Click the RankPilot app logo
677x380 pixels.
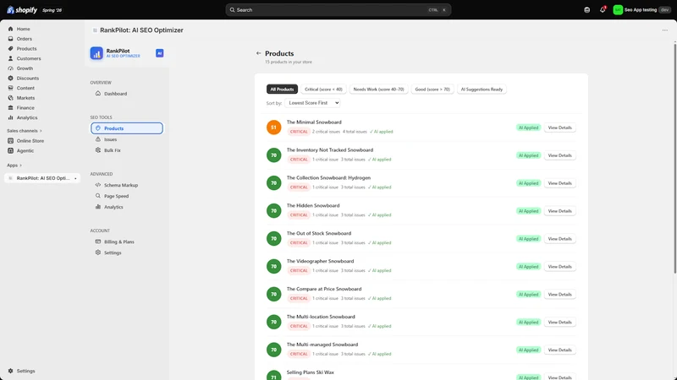[96, 53]
